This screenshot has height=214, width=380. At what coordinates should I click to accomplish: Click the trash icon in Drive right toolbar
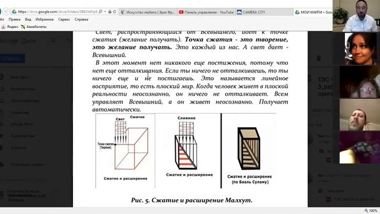pyautogui.click(x=319, y=58)
